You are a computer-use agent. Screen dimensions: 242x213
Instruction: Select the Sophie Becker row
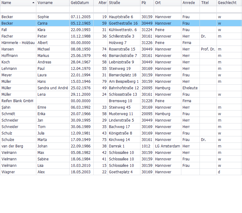18,17
